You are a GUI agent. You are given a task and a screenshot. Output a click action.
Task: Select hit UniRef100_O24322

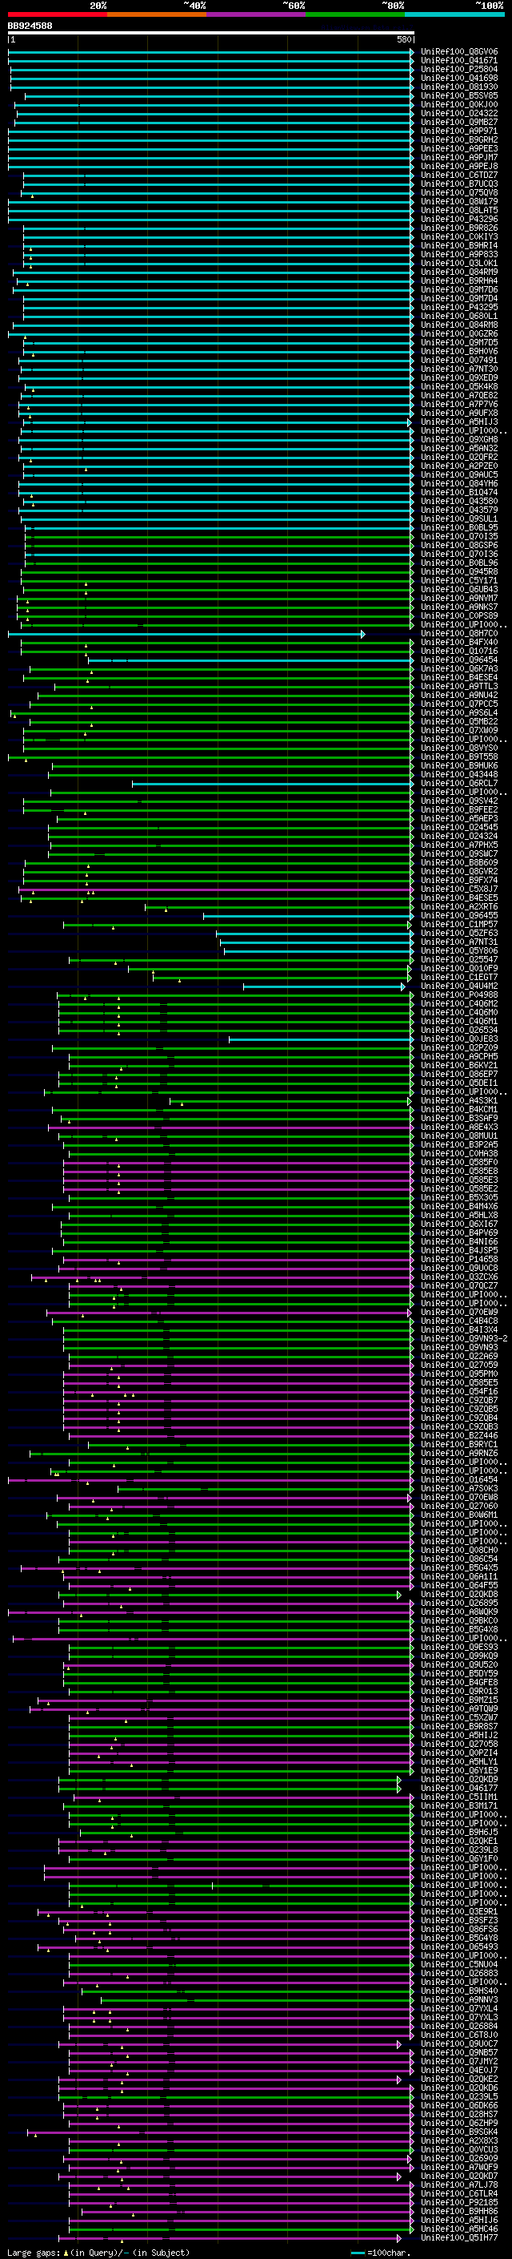pos(458,113)
